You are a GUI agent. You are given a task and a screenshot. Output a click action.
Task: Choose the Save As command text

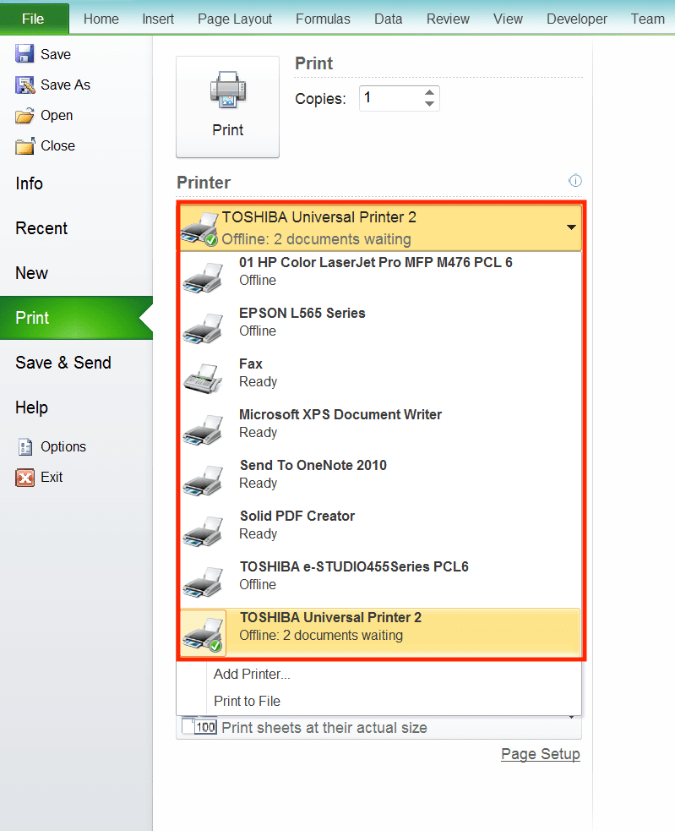(x=66, y=85)
